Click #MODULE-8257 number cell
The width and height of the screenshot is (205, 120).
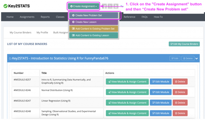tap(22, 80)
